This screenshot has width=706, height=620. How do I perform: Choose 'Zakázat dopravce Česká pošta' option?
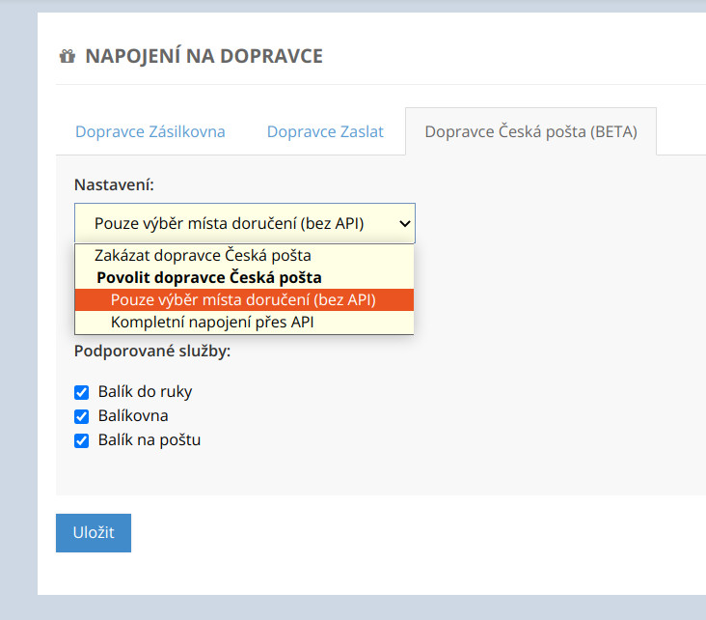203,256
